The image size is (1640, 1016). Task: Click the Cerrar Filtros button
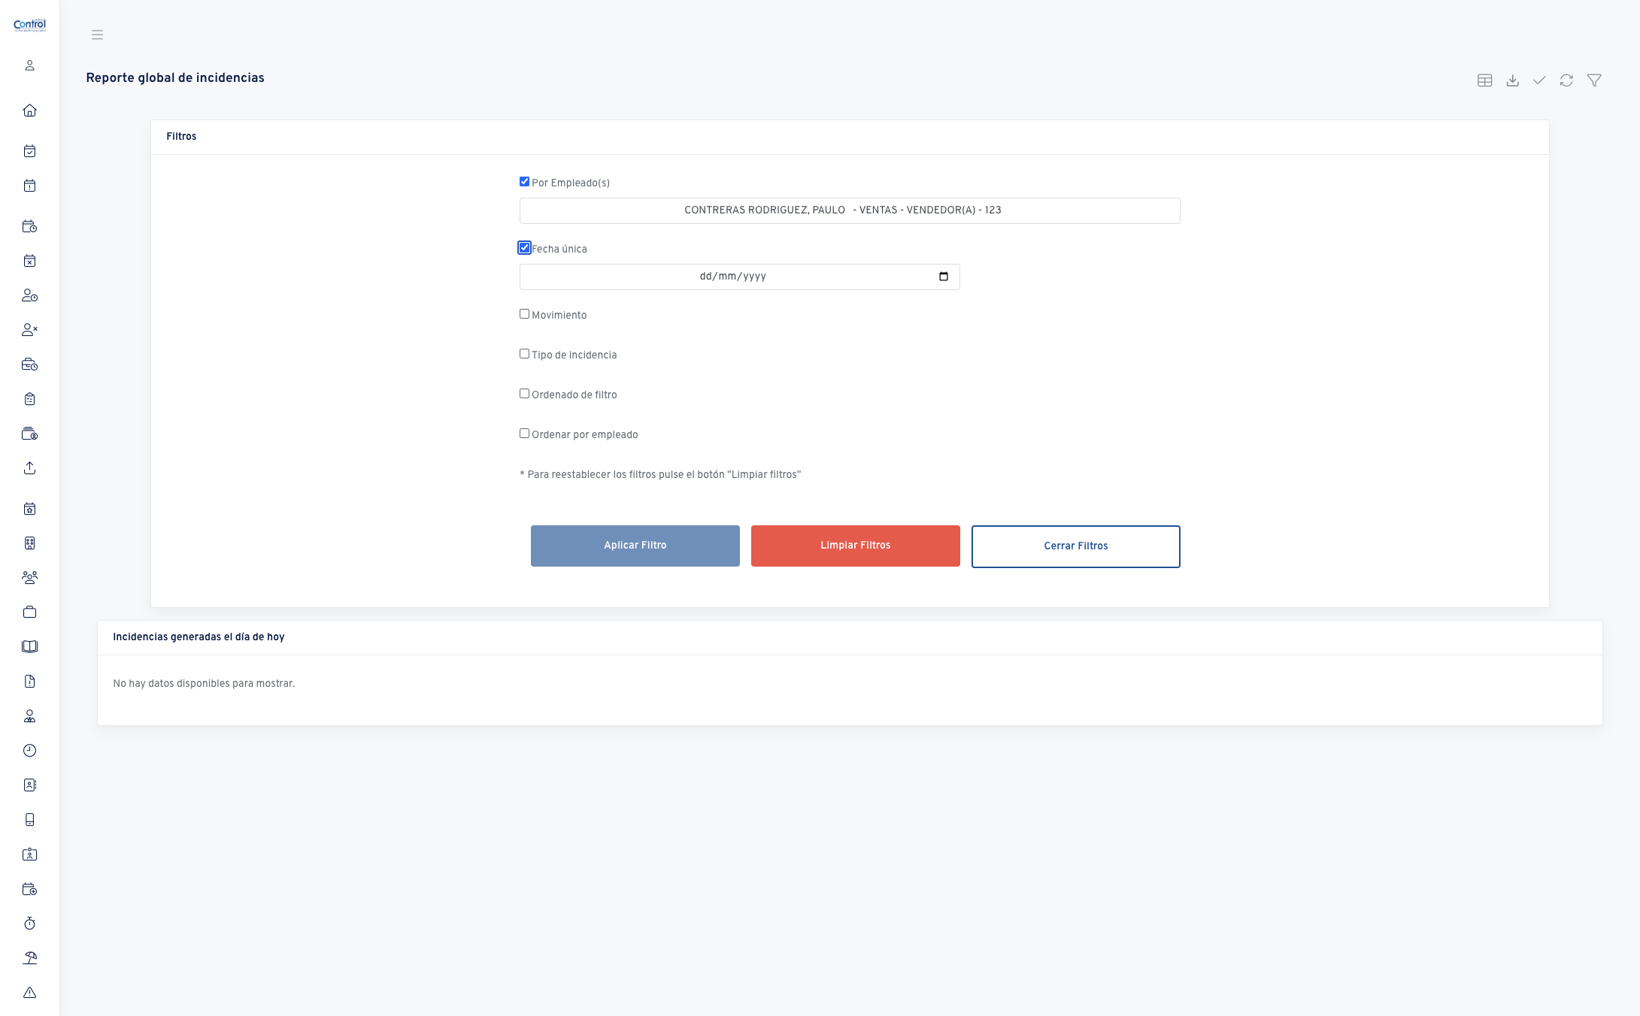(x=1076, y=546)
